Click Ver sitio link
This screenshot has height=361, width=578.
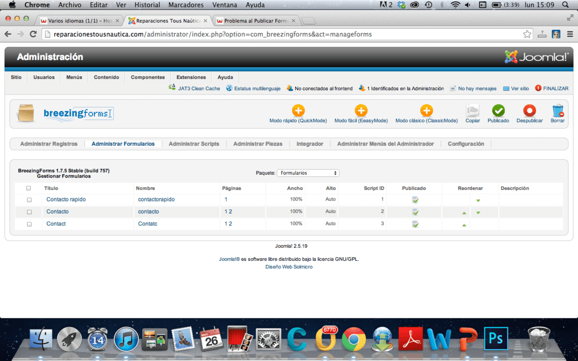pyautogui.click(x=520, y=88)
